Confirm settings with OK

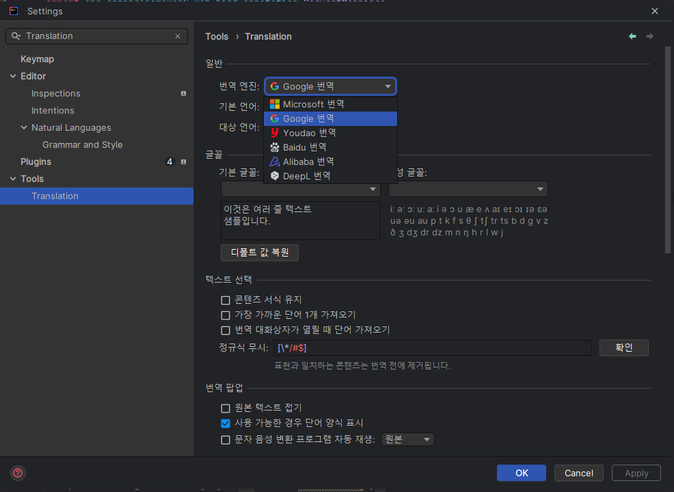[x=522, y=473]
